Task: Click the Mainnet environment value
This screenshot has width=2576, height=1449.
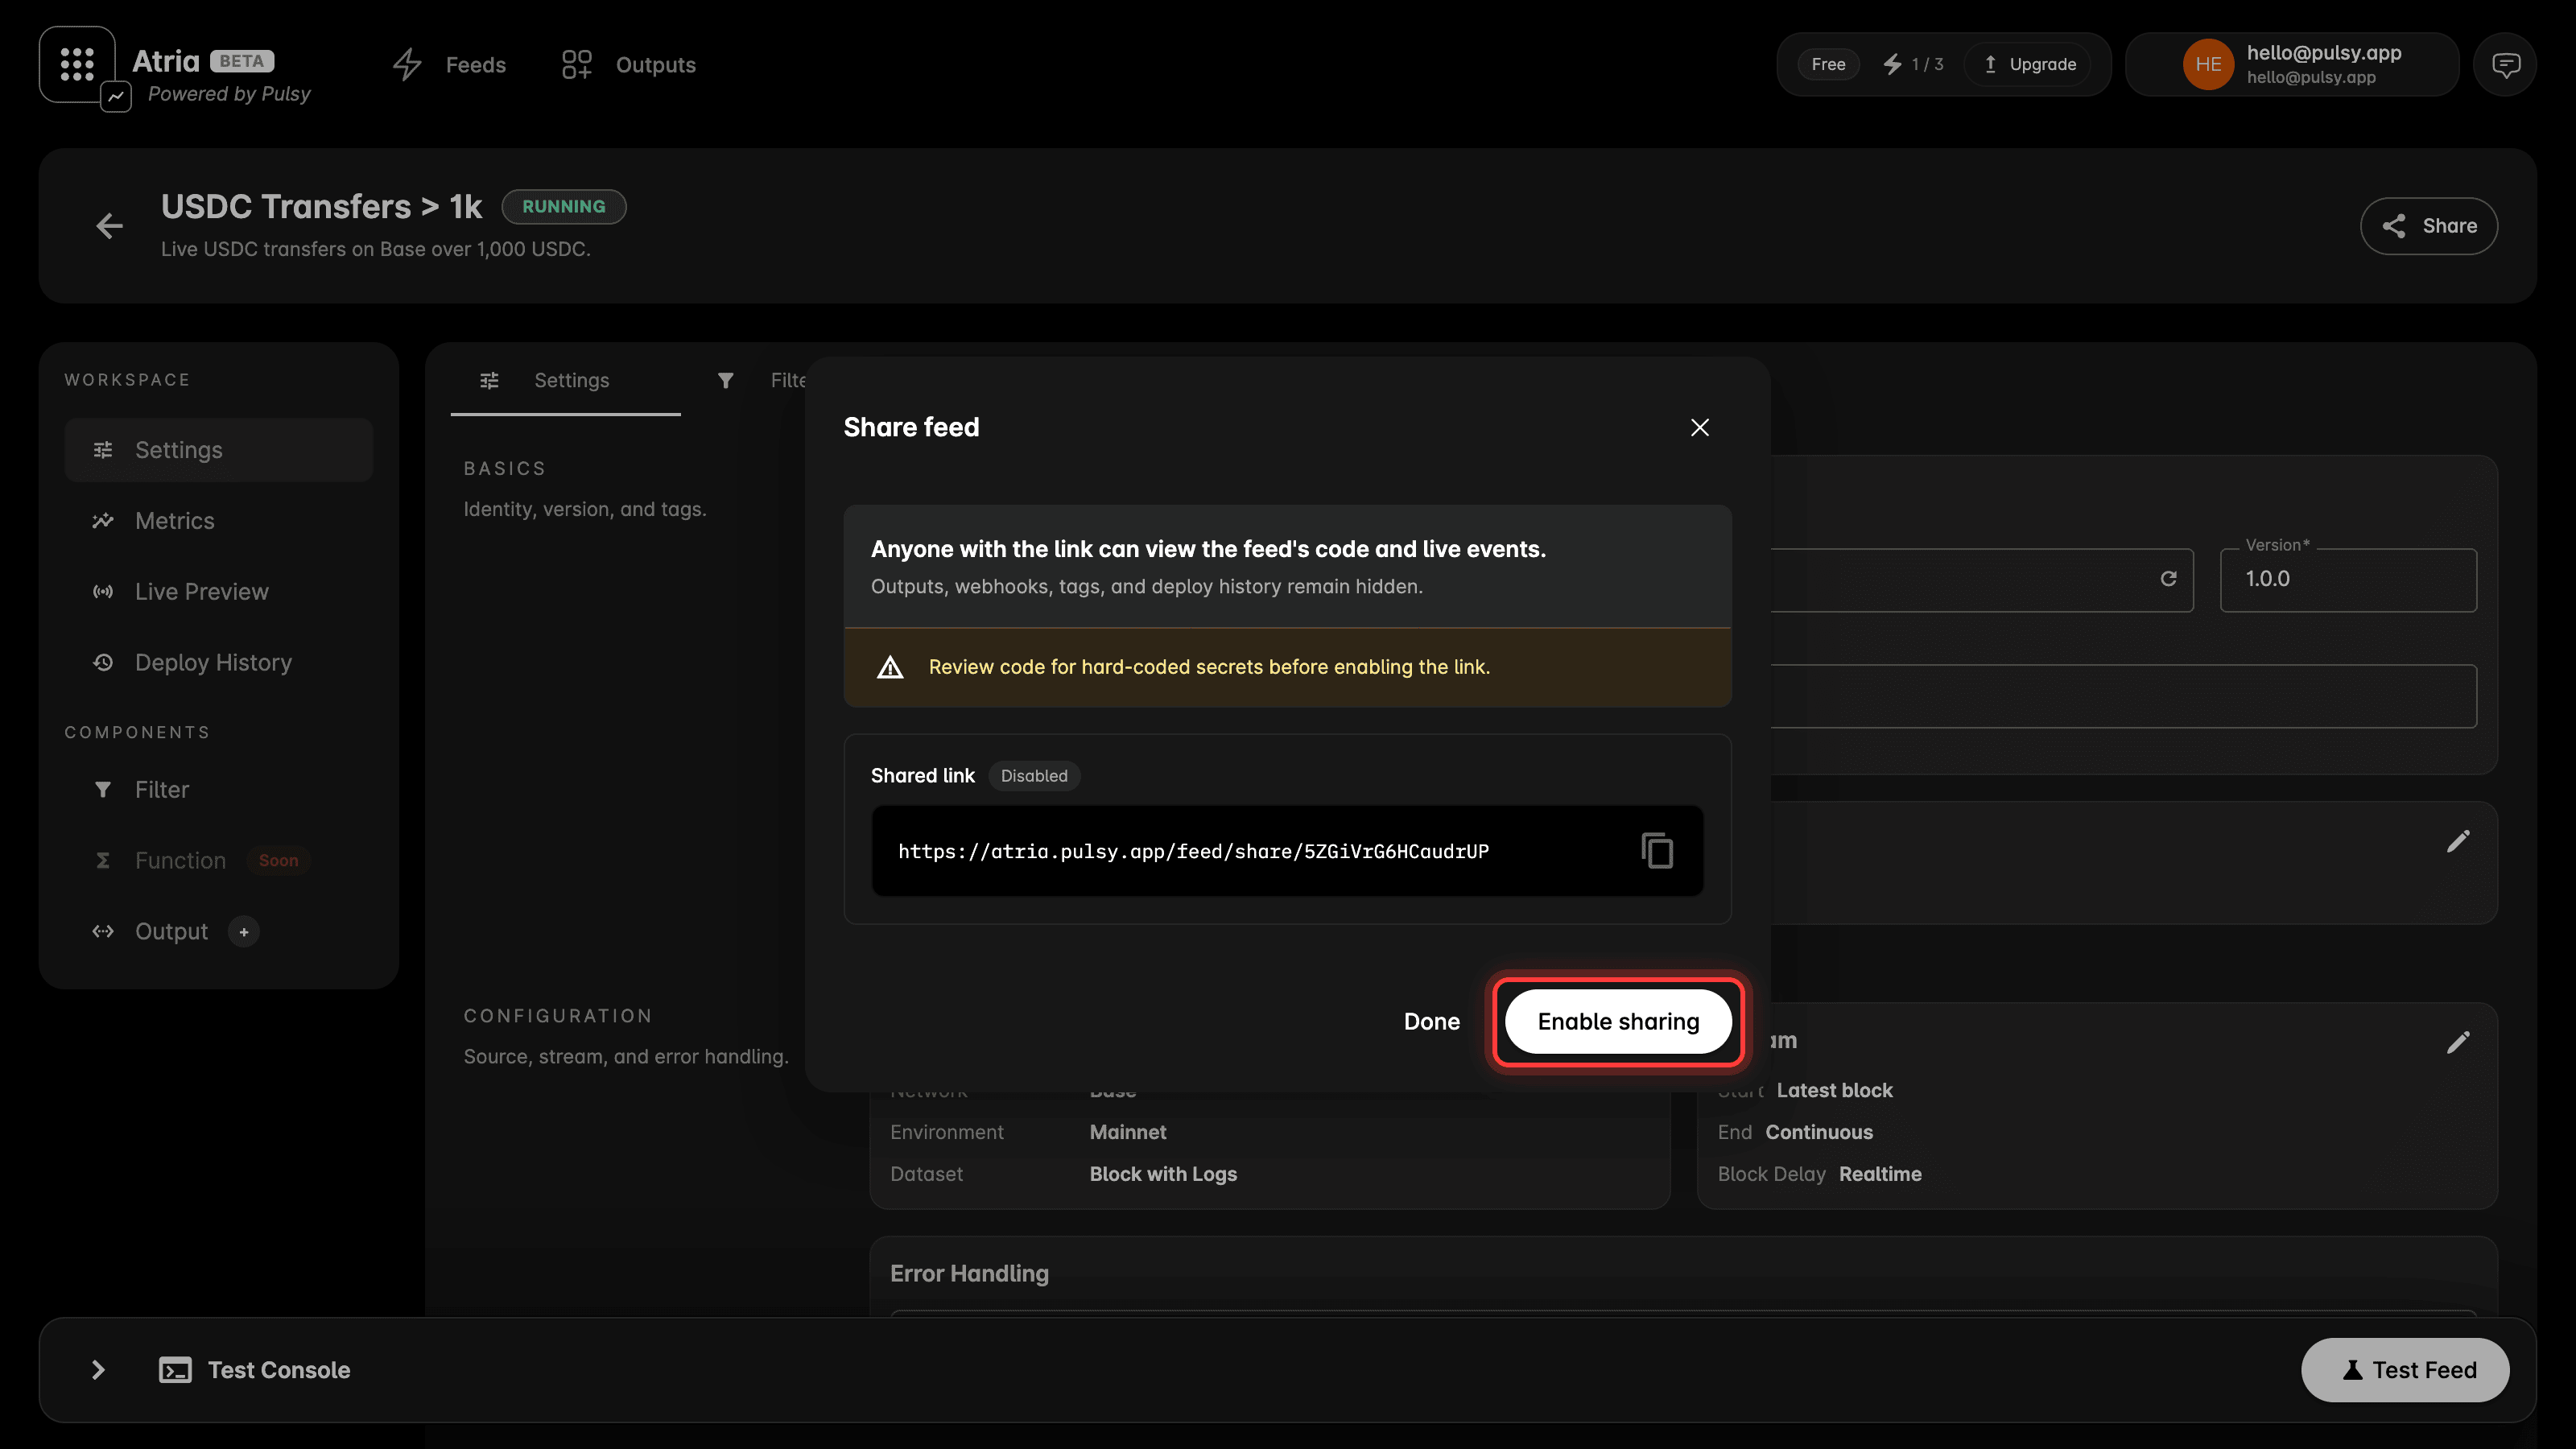Action: [x=1127, y=1132]
